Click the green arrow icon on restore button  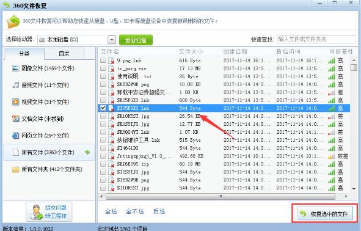[303, 213]
